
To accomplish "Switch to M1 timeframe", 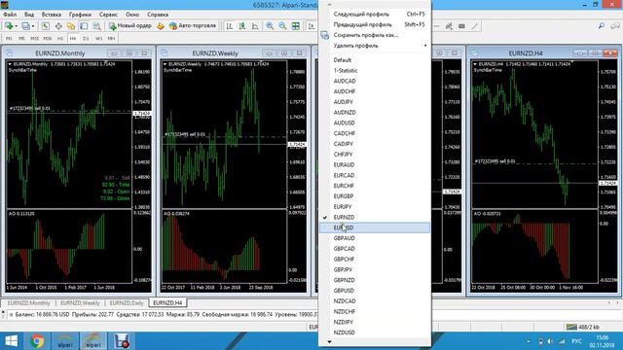I will pyautogui.click(x=9, y=39).
